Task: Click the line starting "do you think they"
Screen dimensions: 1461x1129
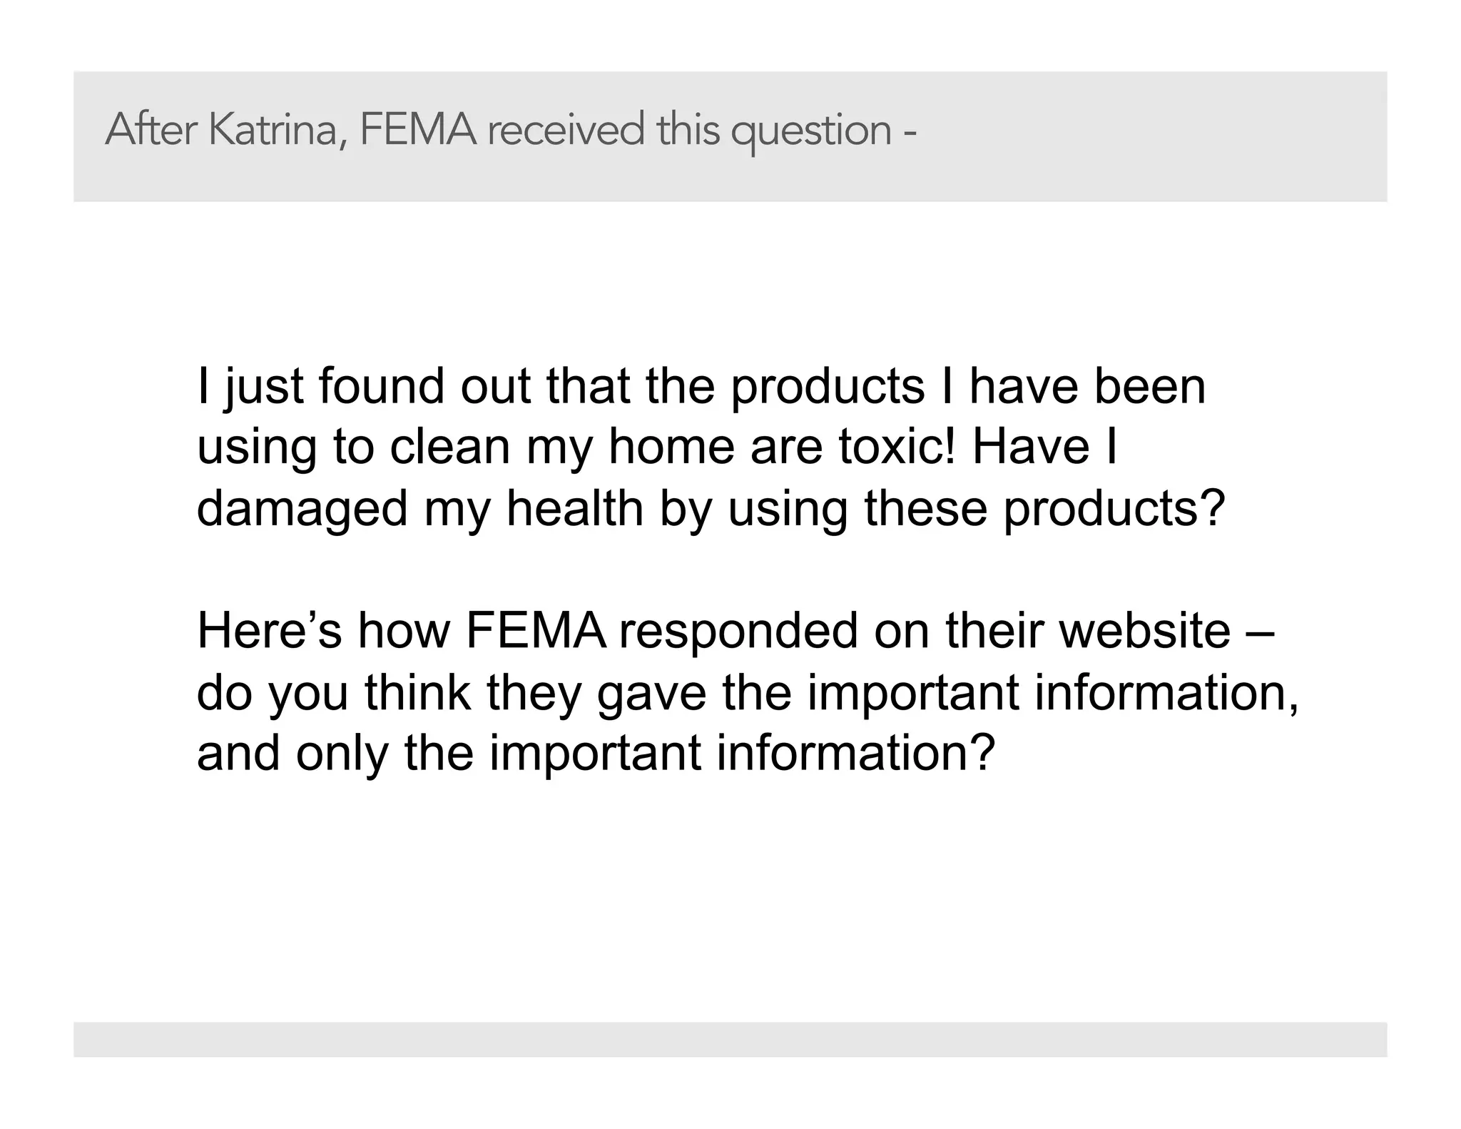Action: pos(748,692)
